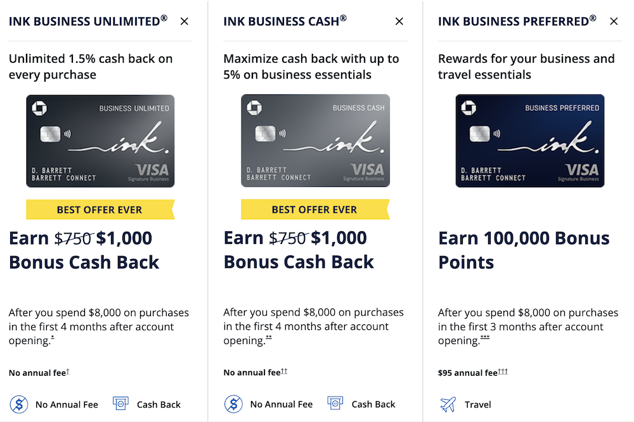
Task: Click the Ink Business Preferred heading
Action: point(517,21)
